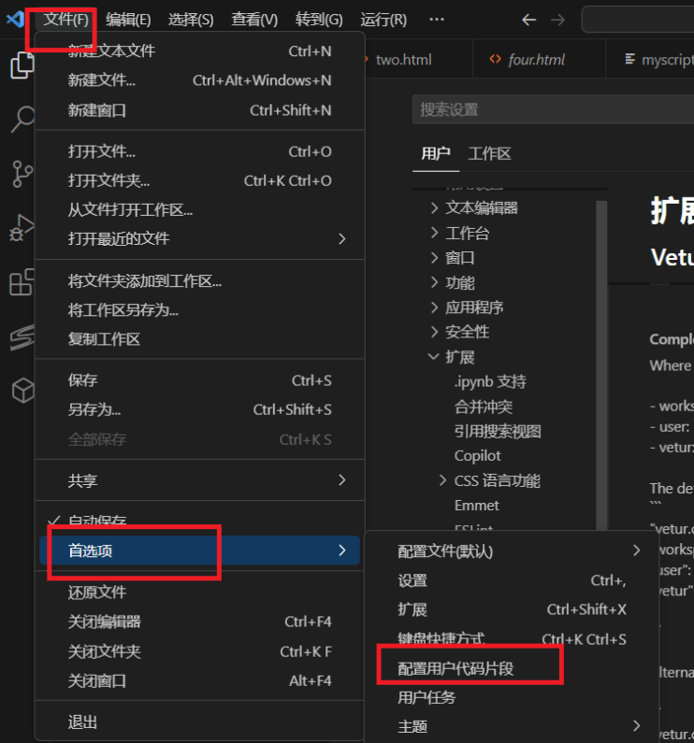Choose 新建文件... from the menu

click(200, 80)
